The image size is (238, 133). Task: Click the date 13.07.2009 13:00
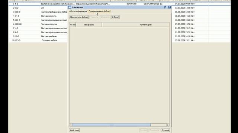183,8
